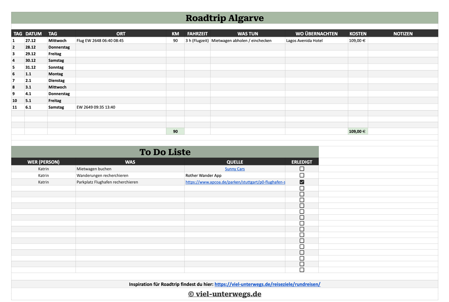The width and height of the screenshot is (449, 302).
Task: Select the Roadtrip Algarve title cell
Action: click(x=224, y=18)
